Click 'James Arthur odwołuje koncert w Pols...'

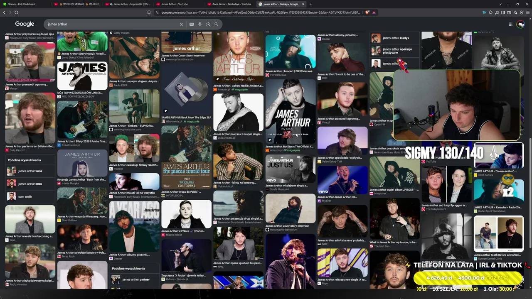pos(82,252)
